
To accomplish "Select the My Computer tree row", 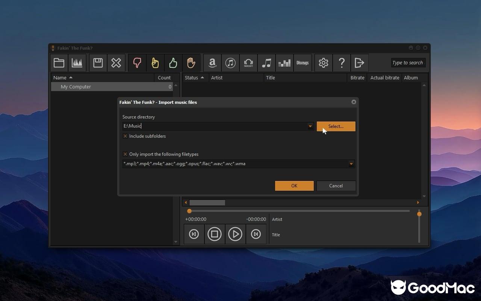I will (x=112, y=87).
